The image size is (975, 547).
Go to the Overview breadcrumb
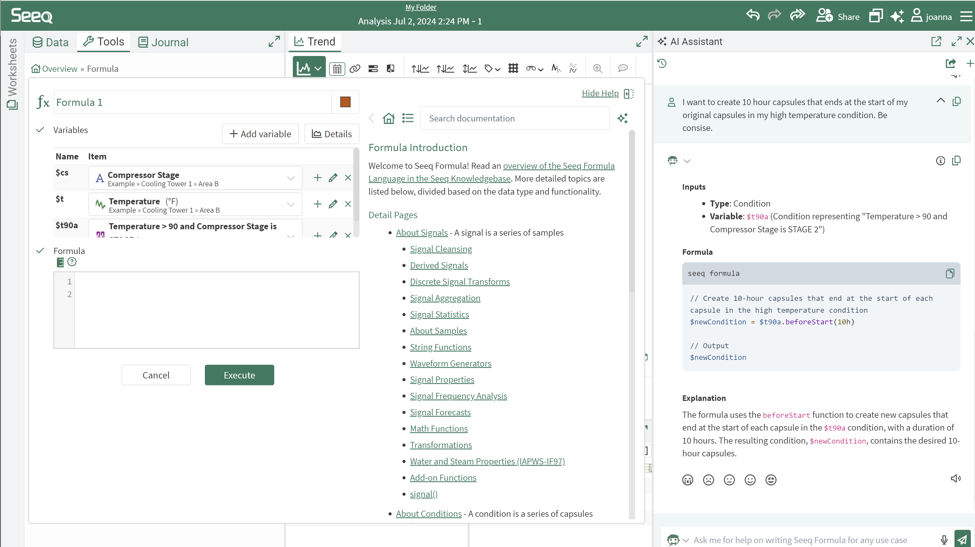click(54, 68)
